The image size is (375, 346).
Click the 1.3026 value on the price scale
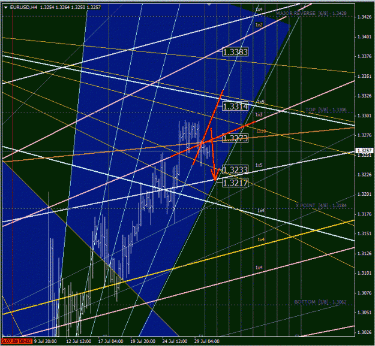point(364,332)
